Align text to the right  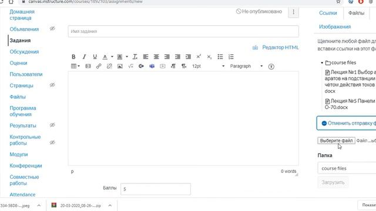(167, 57)
